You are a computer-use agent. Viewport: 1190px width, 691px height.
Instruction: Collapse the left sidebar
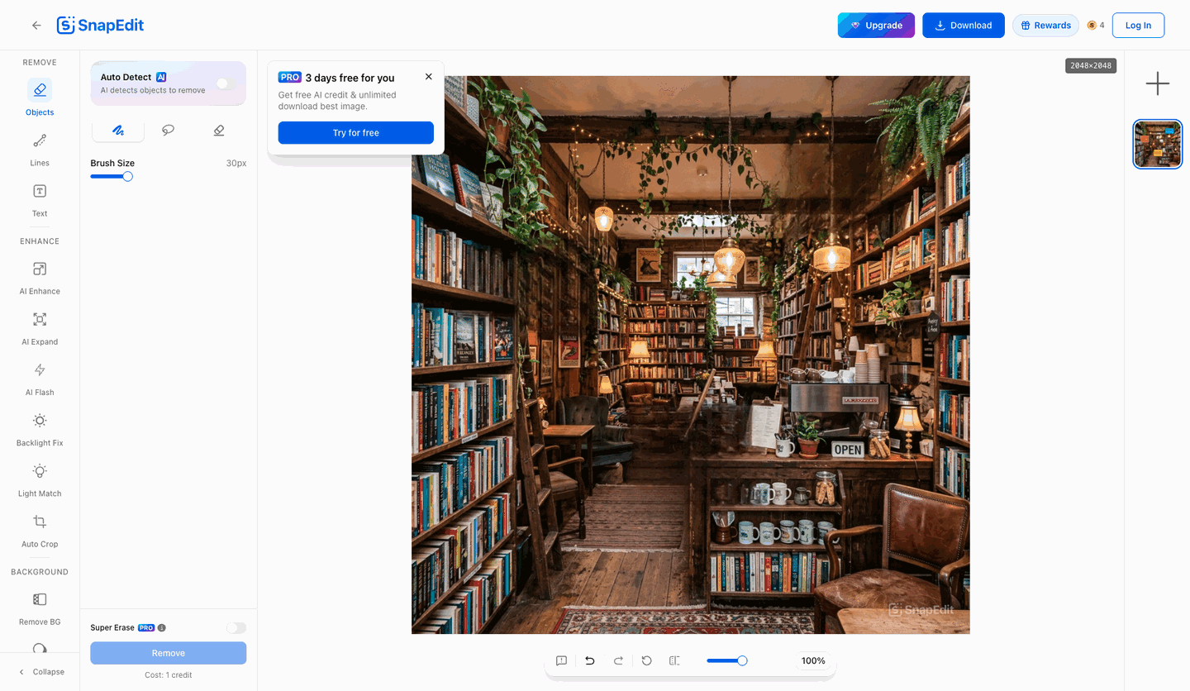(x=40, y=672)
